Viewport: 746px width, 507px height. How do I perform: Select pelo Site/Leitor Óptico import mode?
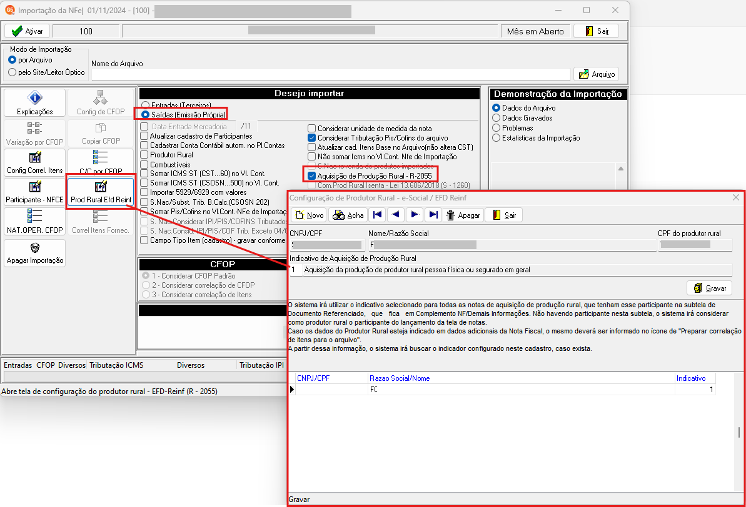(x=13, y=72)
